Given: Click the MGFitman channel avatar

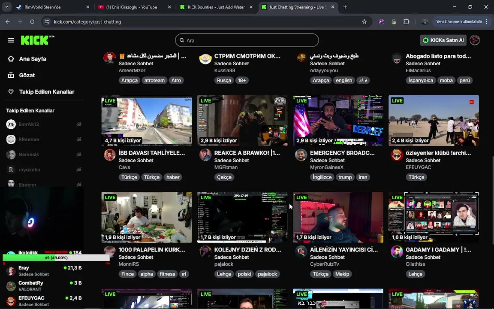Looking at the screenshot, I should tap(205, 155).
